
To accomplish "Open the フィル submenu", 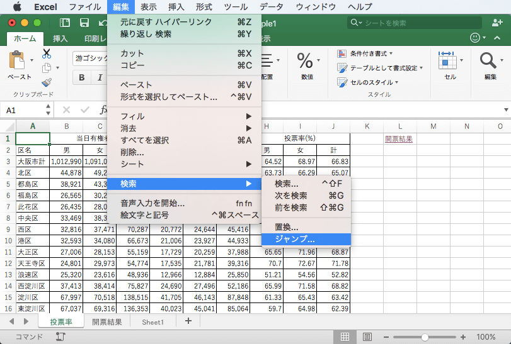I will point(184,116).
